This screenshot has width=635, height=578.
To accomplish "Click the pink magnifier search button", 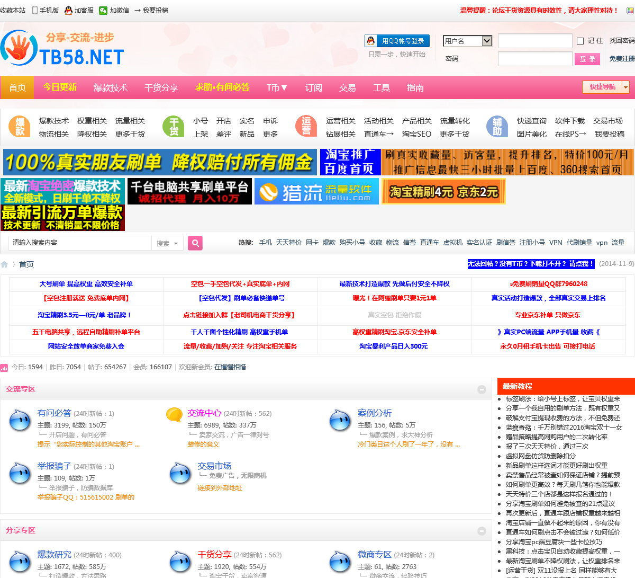I will point(195,243).
